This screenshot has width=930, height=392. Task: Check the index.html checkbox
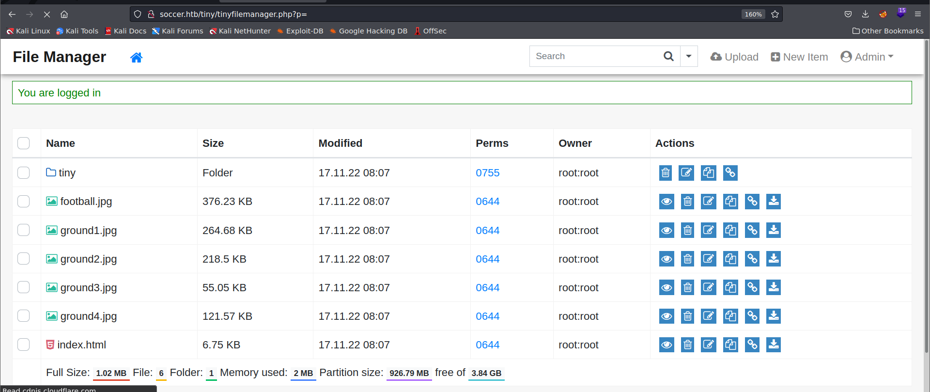pos(23,344)
